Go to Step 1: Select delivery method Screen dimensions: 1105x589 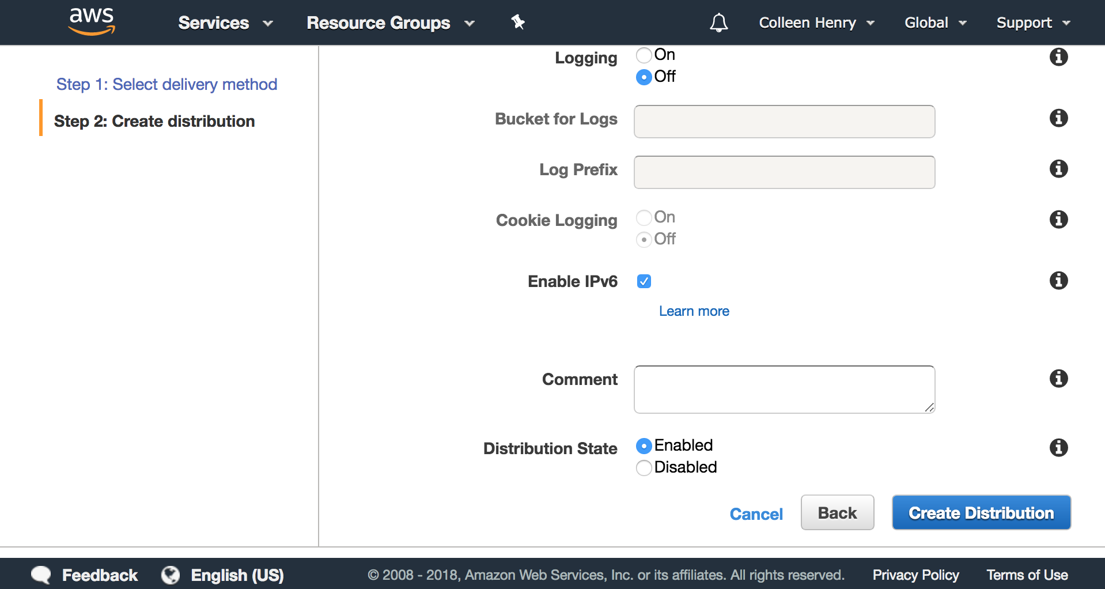[x=166, y=85]
